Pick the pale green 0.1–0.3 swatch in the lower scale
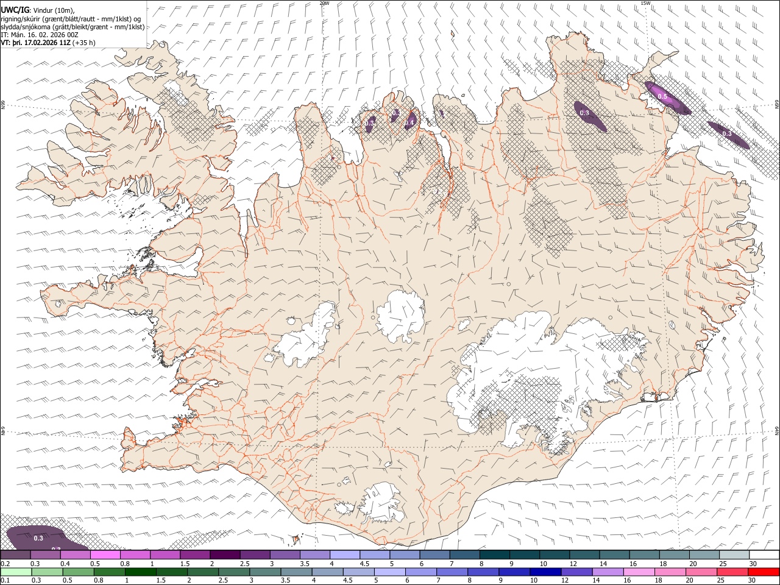 (x=16, y=572)
